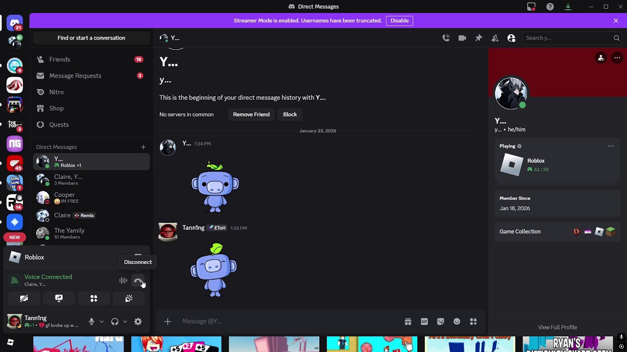Open the View Full Profile link
The image size is (627, 352).
click(557, 327)
